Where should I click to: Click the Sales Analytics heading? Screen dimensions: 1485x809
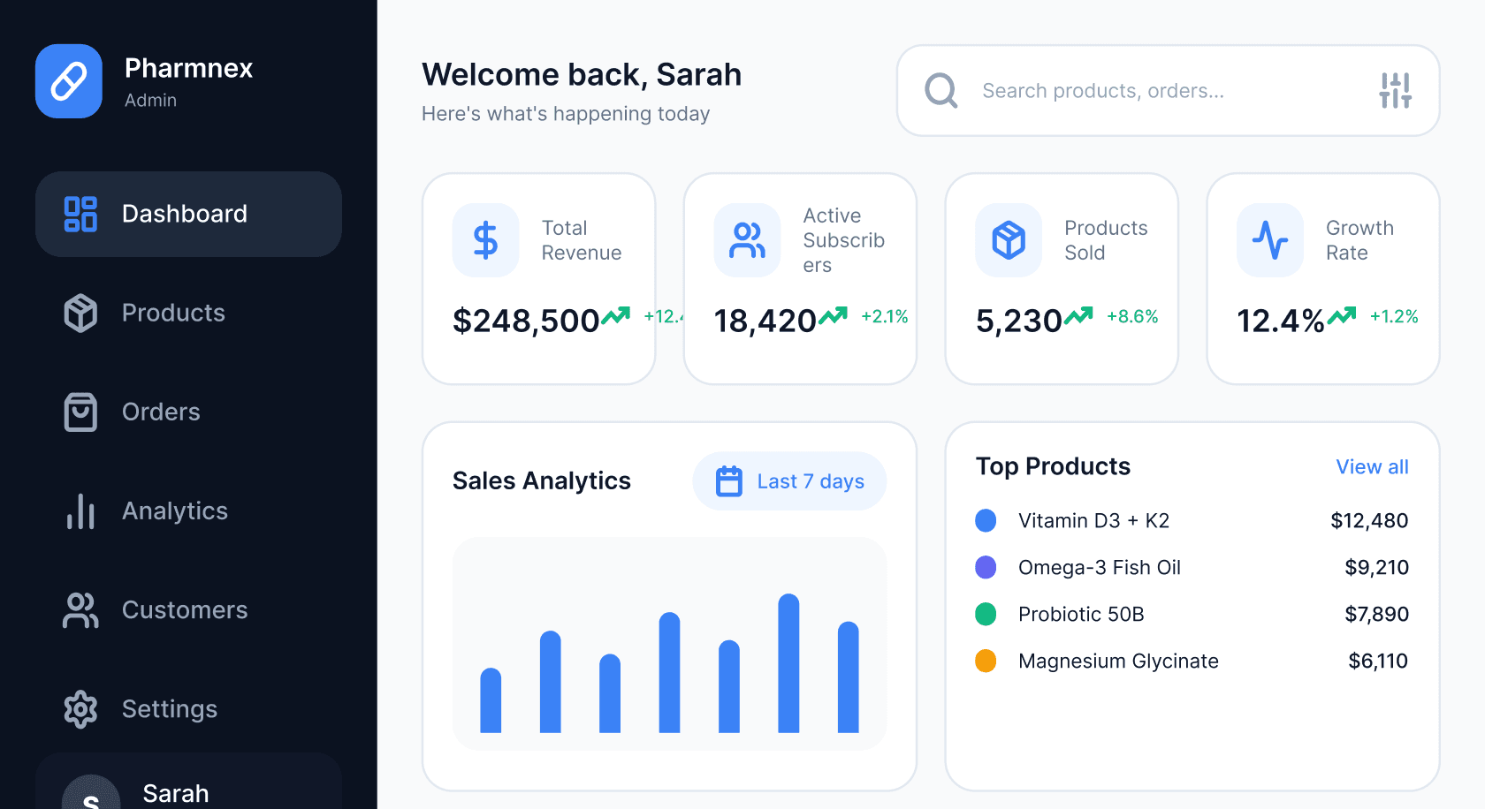(542, 481)
